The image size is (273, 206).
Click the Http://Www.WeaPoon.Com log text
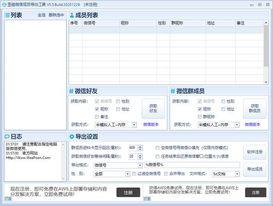28,158
